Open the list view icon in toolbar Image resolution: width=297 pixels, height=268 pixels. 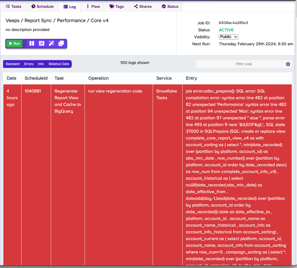pyautogui.click(x=42, y=43)
